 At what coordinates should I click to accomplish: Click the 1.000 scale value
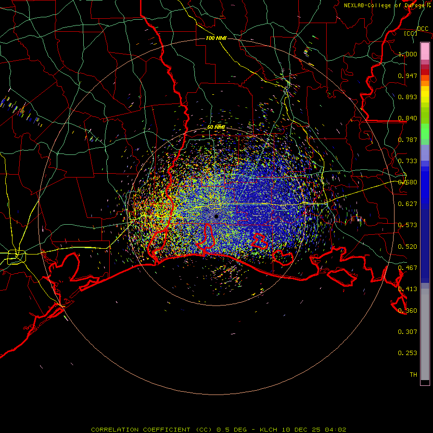408,54
